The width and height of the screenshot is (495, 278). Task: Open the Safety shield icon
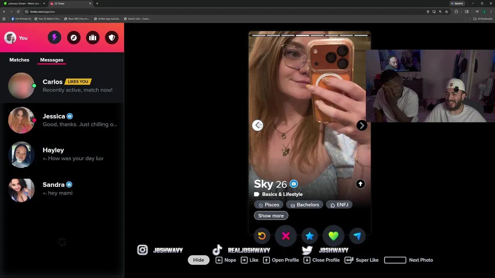112,37
